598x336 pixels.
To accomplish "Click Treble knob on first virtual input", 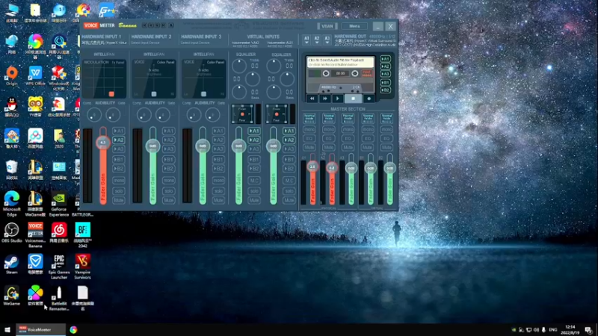I will [239, 66].
